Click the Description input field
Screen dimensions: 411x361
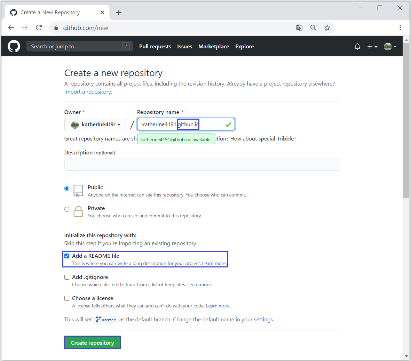[202, 165]
